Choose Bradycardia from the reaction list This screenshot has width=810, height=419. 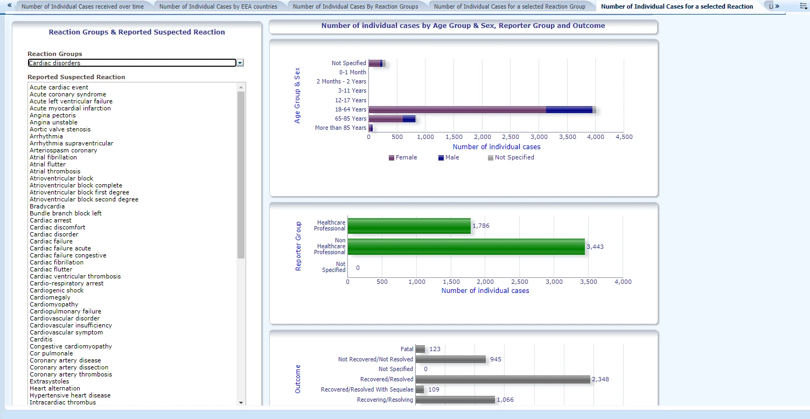(47, 206)
